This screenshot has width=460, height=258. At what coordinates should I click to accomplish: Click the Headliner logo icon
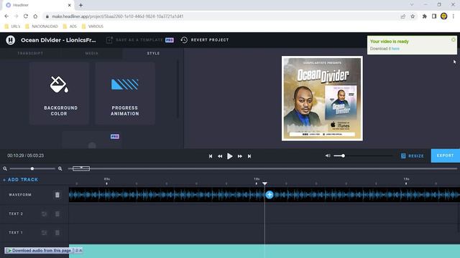click(11, 40)
